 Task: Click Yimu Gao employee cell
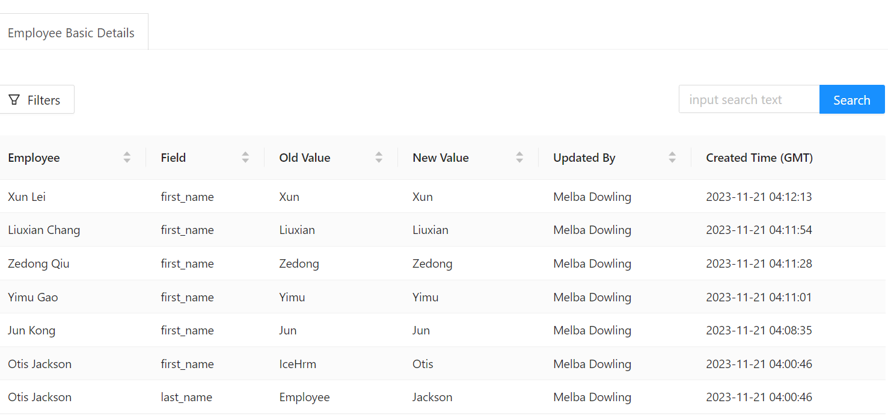coord(33,297)
